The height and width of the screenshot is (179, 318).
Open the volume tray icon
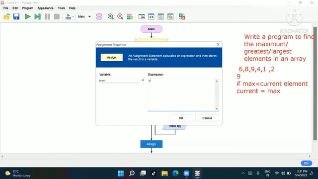click(283, 174)
